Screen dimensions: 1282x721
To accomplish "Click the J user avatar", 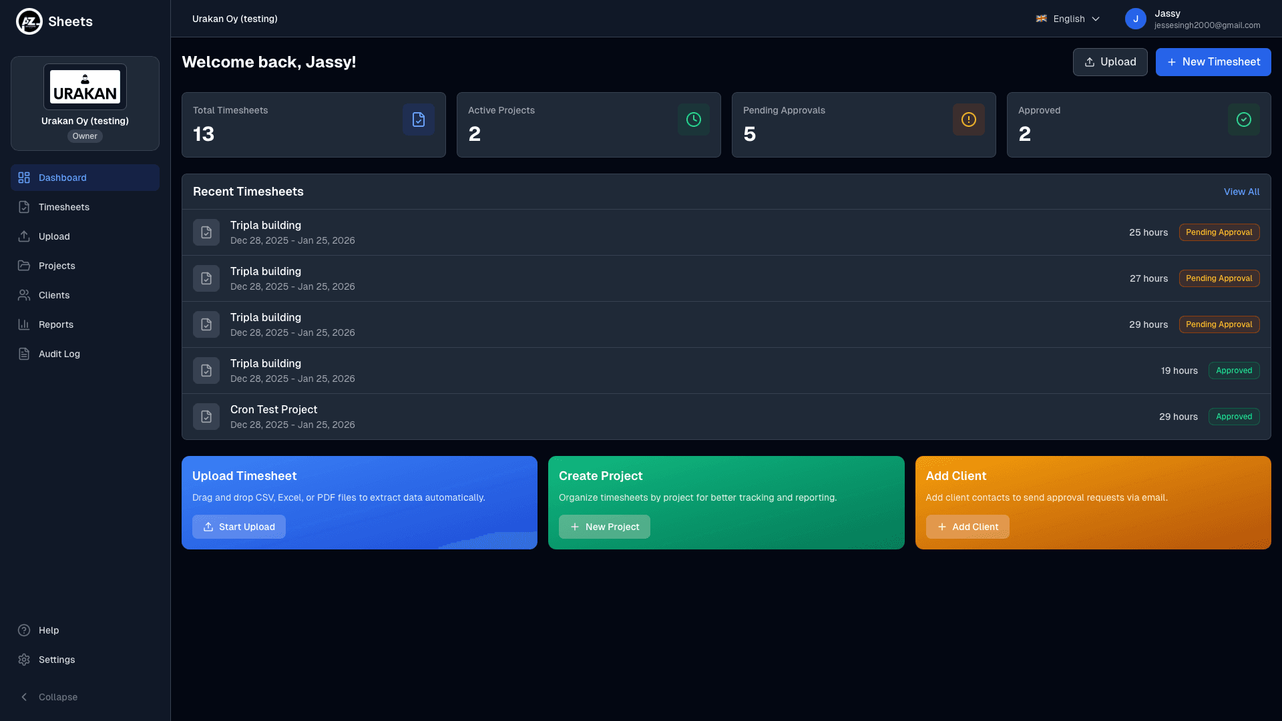I will pos(1135,19).
